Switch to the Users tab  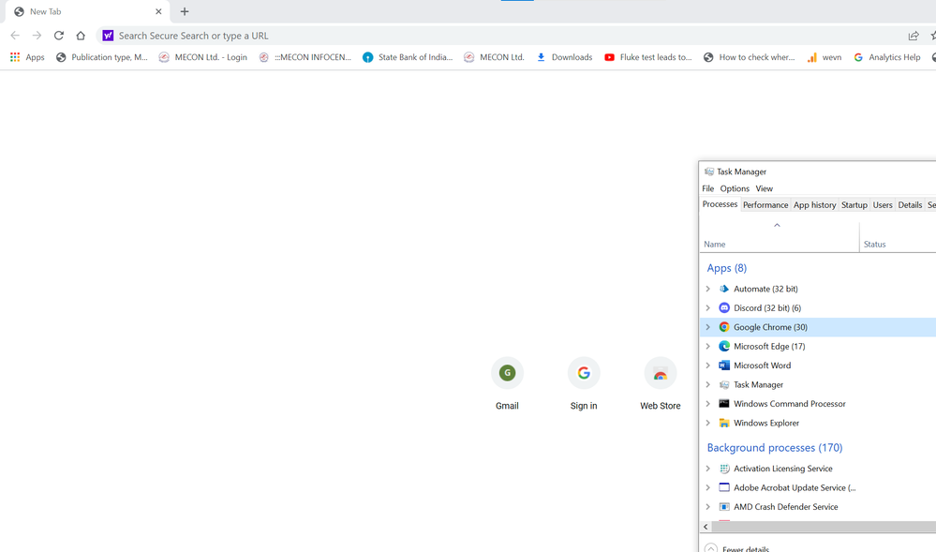point(883,205)
